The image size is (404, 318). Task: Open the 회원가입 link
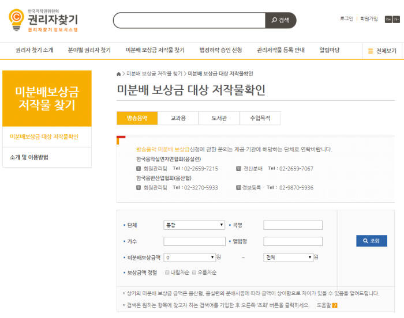pos(369,19)
